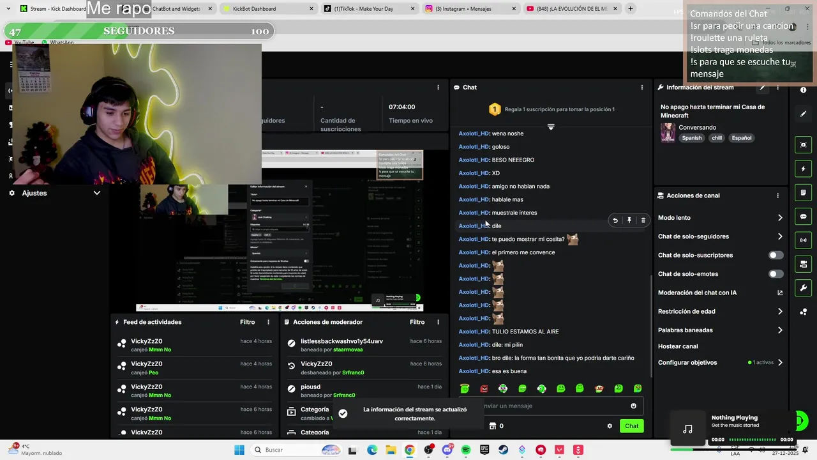This screenshot has width=817, height=460.
Task: Click Hostear canal option
Action: click(678, 346)
